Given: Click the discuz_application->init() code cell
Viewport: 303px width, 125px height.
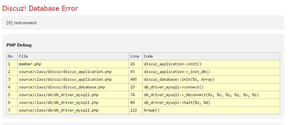Looking at the screenshot, I should [173, 64].
